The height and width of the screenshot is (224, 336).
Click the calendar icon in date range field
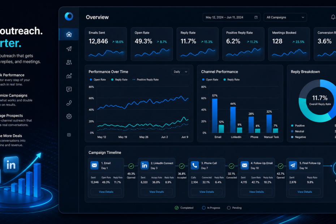256,17
